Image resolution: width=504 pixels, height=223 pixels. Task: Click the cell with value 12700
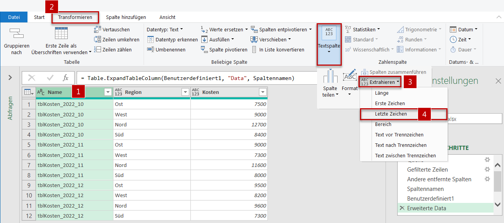[229, 124]
